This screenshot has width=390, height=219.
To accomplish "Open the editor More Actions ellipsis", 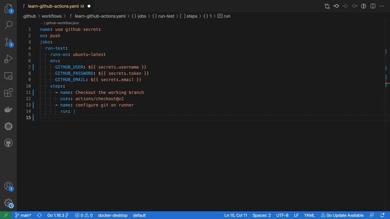I will click(382, 6).
